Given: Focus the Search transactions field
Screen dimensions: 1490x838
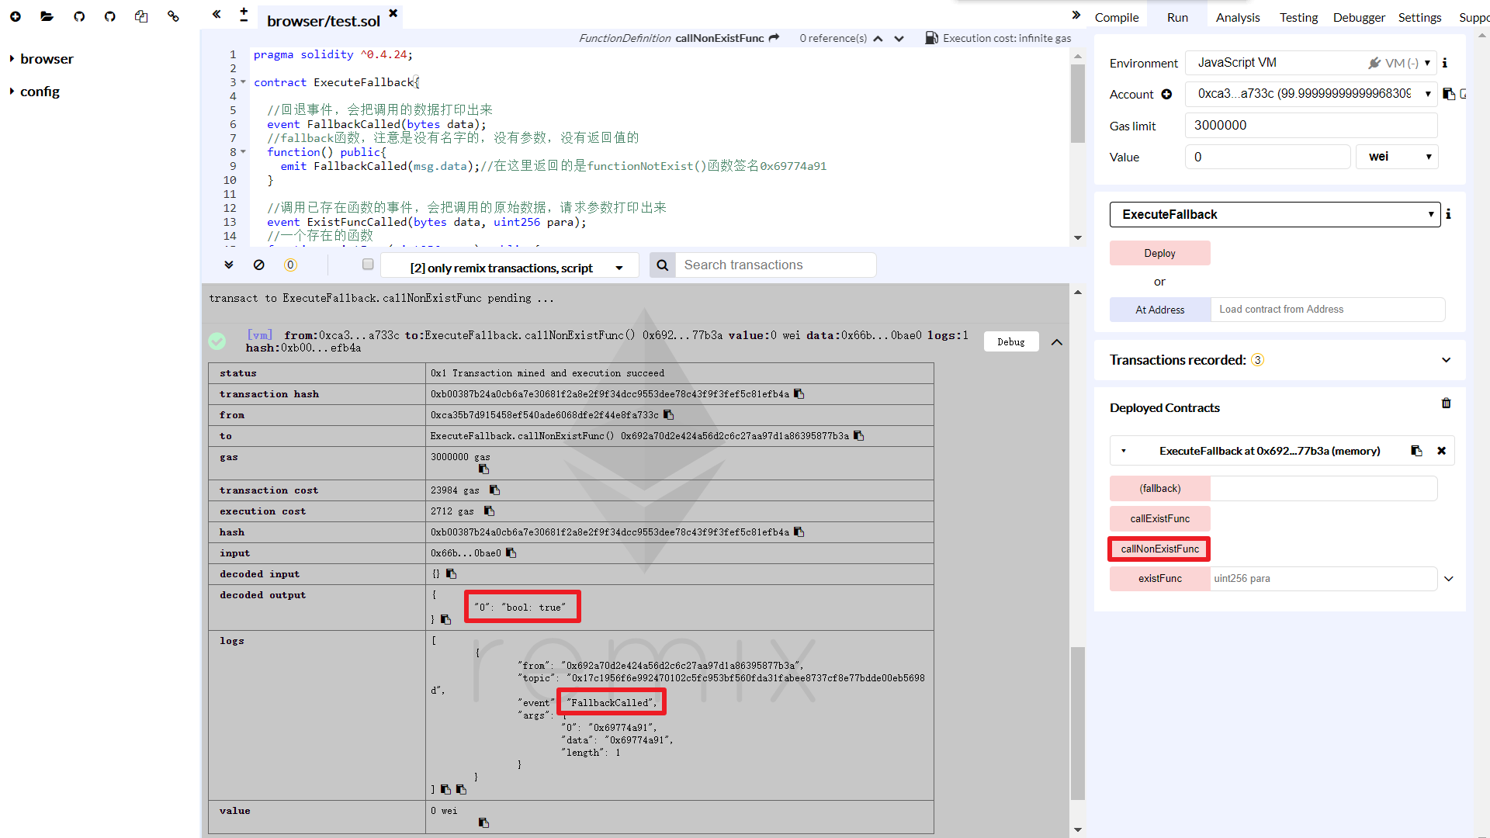Looking at the screenshot, I should click(x=775, y=265).
